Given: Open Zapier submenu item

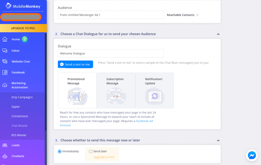Looking at the screenshot, I should [16, 107].
